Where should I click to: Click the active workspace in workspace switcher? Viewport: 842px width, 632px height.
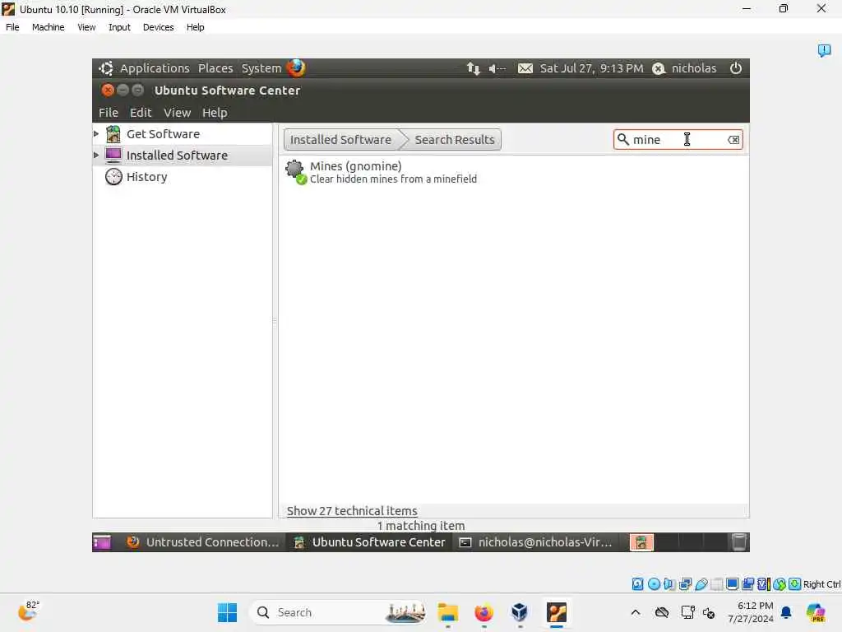coord(641,542)
